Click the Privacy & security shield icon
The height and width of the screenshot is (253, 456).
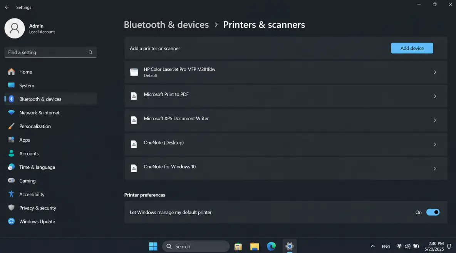11,208
